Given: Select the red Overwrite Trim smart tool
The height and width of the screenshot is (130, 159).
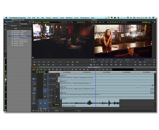Looking at the screenshot, I should click(34, 86).
